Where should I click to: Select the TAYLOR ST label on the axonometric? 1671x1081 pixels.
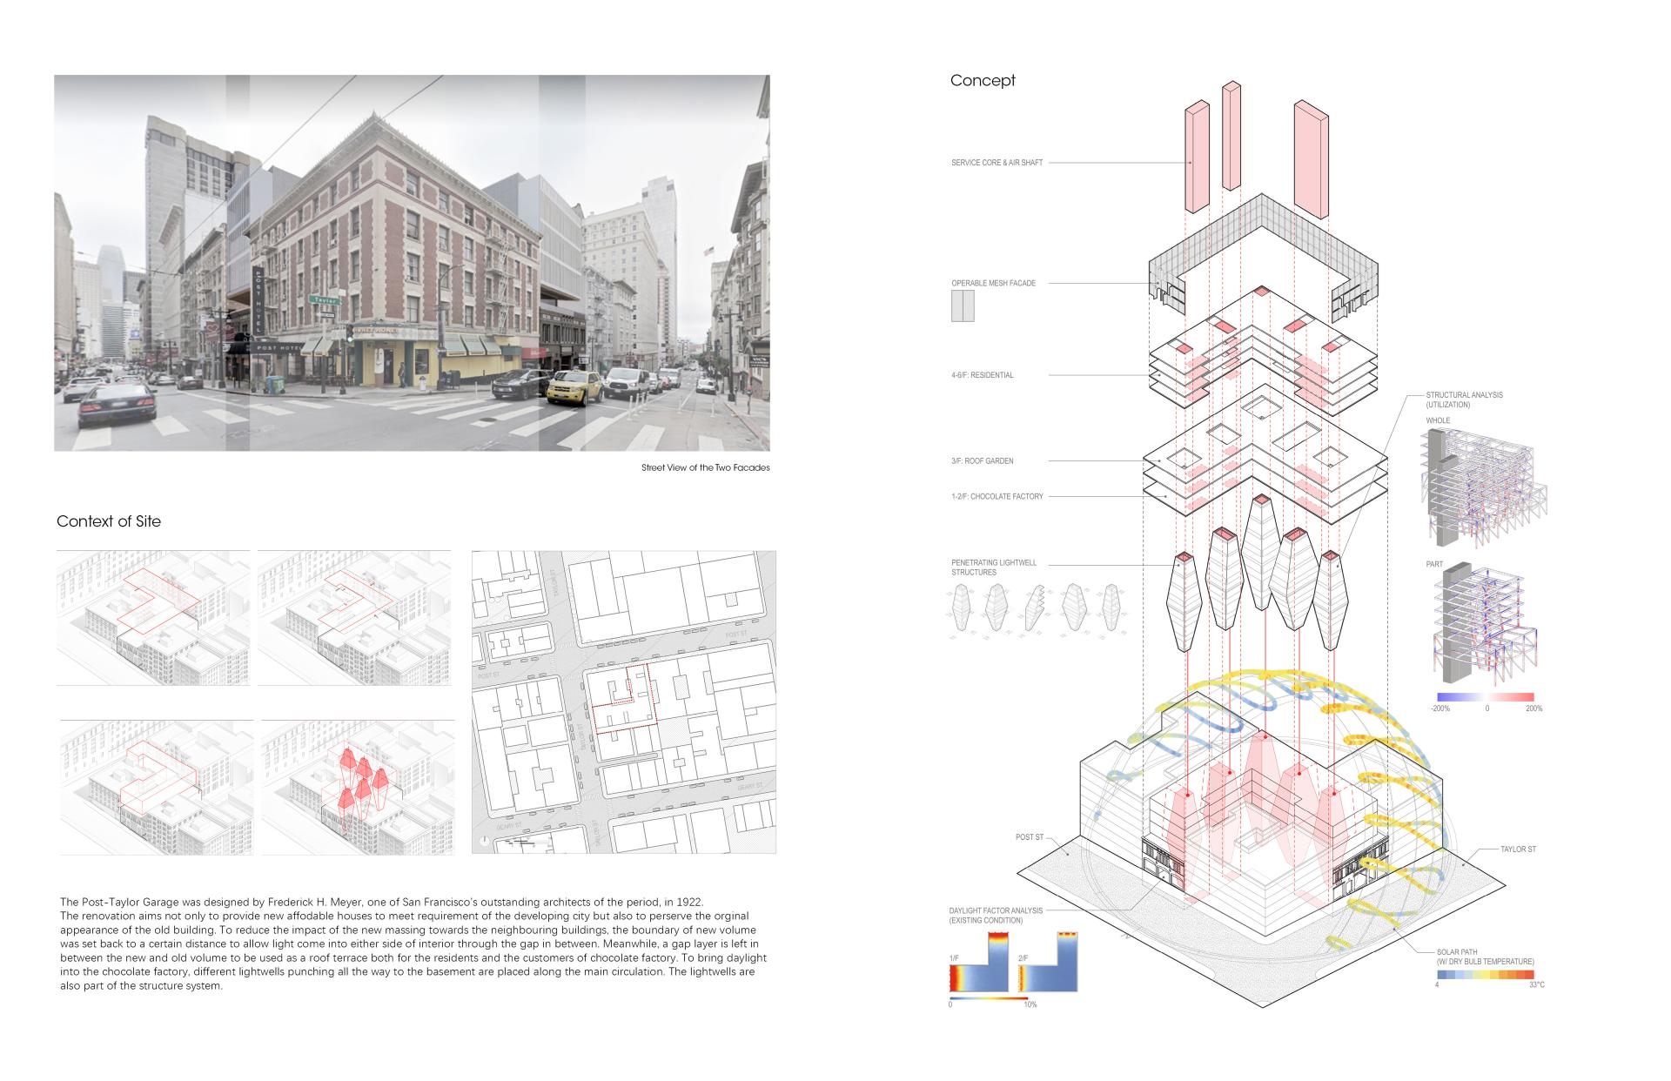click(1518, 849)
